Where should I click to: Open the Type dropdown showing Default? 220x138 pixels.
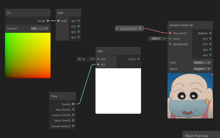[202, 63]
